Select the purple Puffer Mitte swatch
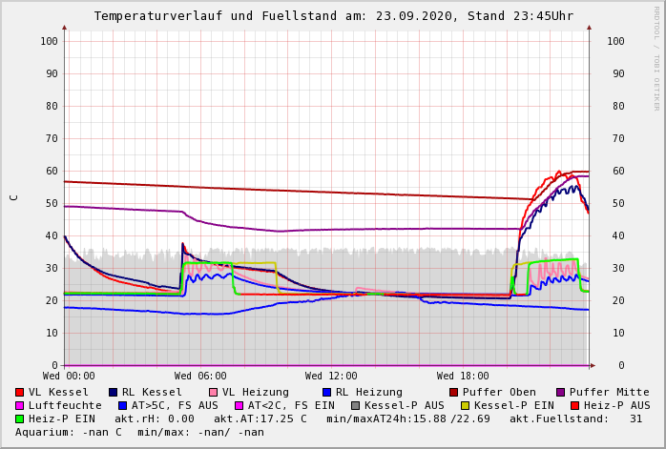Viewport: 666px width, 449px height. 560,393
